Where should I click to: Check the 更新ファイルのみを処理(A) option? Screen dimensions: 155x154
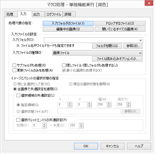(x=14, y=70)
